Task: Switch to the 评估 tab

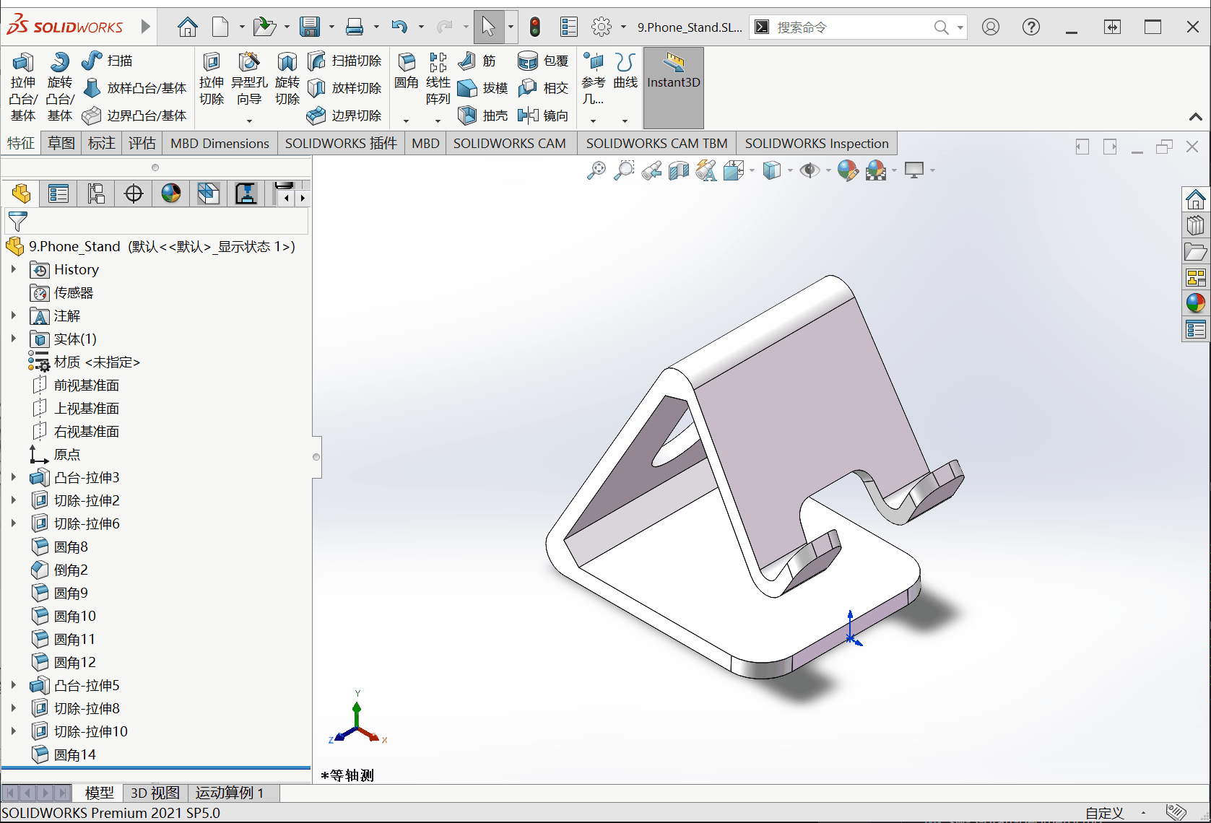Action: coord(142,143)
